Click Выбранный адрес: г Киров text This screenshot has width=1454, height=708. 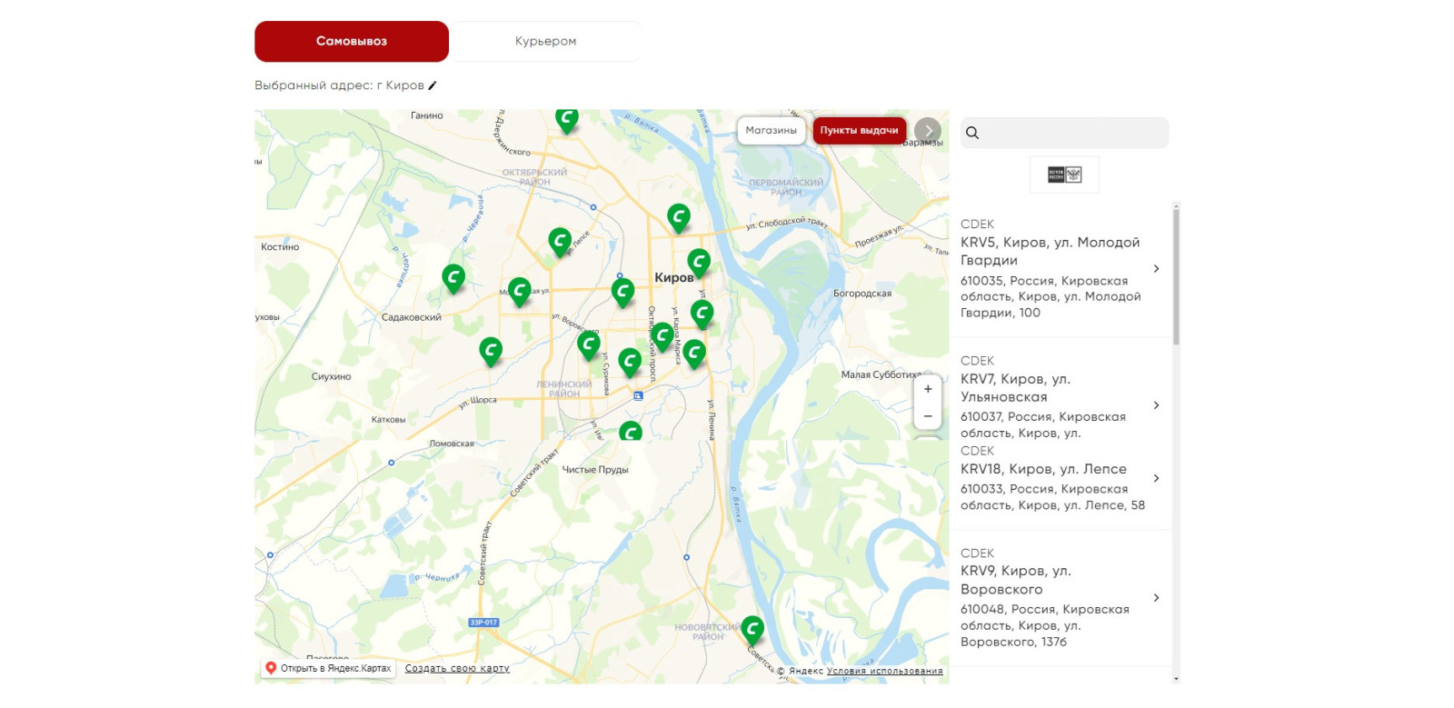point(339,85)
